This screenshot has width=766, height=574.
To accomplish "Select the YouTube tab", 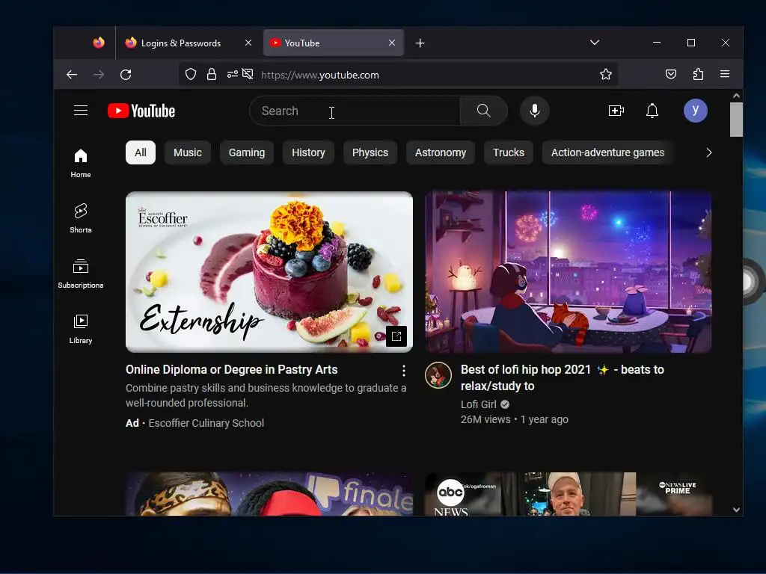I will [x=302, y=43].
